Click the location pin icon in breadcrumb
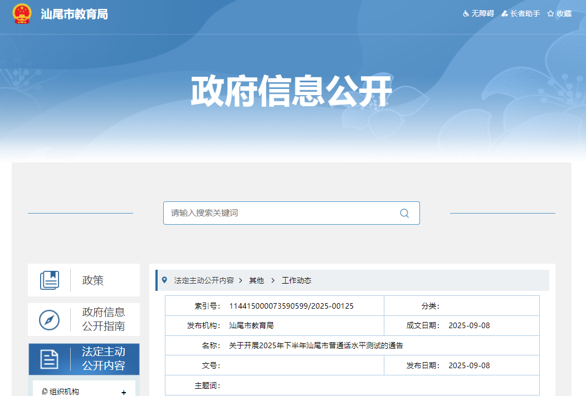This screenshot has height=396, width=586. (164, 280)
